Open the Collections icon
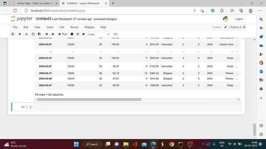The image size is (266, 149). point(241,11)
